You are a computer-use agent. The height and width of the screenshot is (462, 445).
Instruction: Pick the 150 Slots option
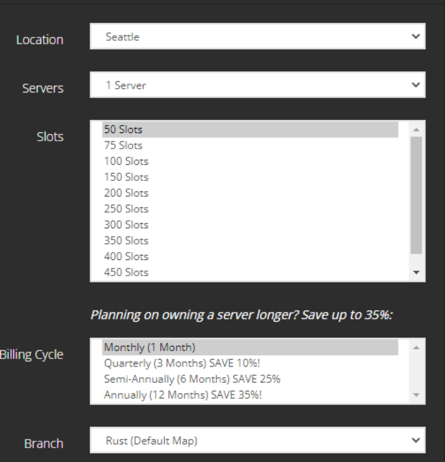(250, 178)
